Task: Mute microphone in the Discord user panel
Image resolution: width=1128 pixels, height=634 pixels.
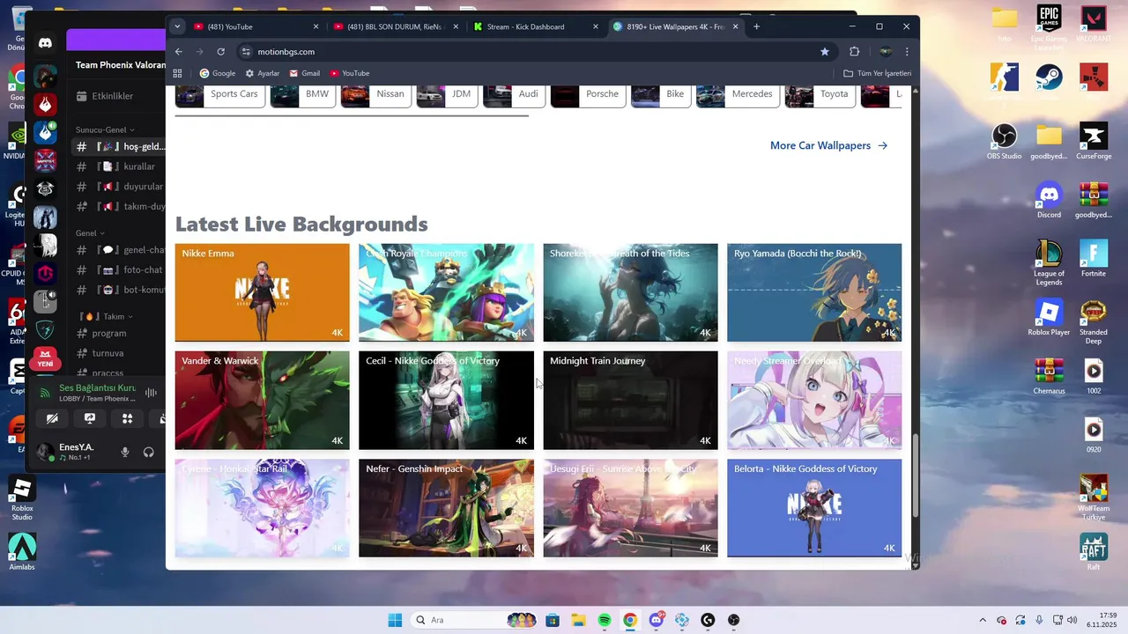Action: 125,452
